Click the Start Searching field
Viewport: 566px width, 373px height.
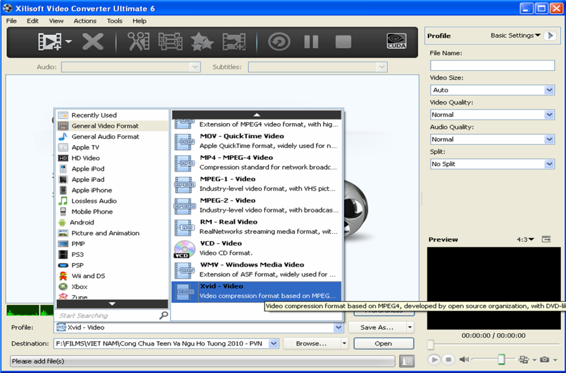[x=107, y=316]
